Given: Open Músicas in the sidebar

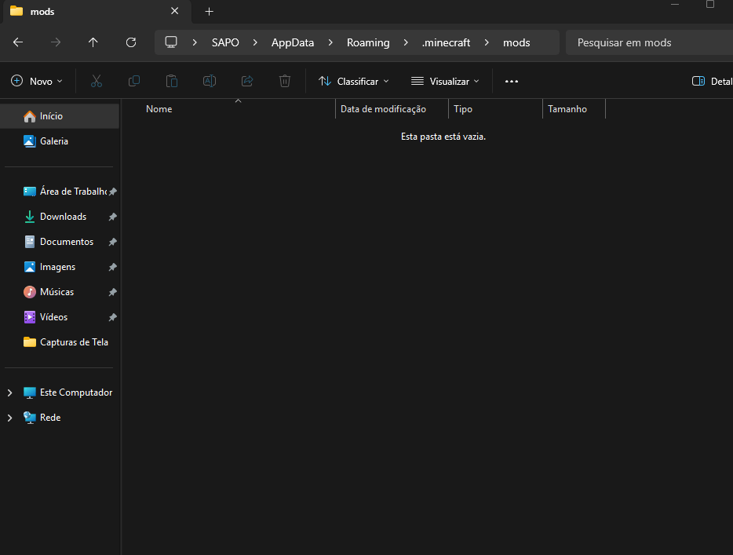Looking at the screenshot, I should coord(60,292).
